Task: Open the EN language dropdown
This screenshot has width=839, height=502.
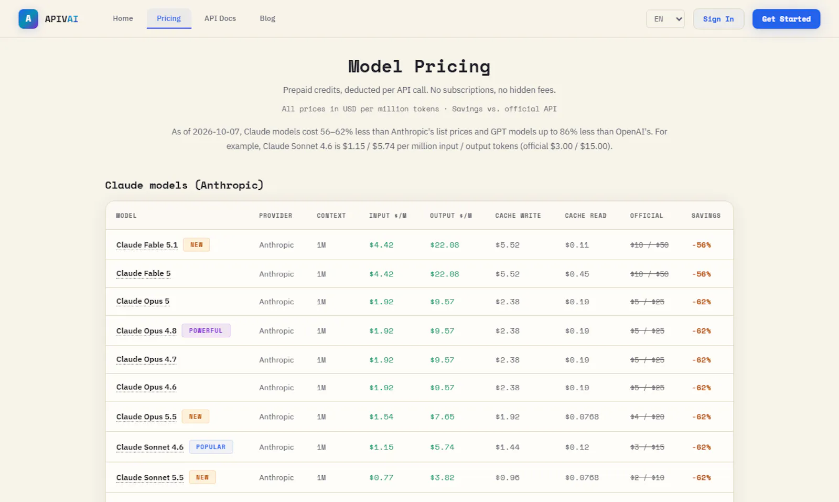Action: 665,19
